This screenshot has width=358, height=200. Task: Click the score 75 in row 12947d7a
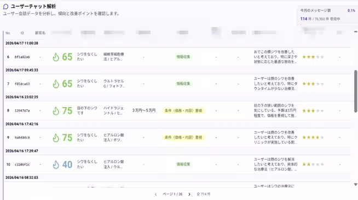pyautogui.click(x=67, y=111)
